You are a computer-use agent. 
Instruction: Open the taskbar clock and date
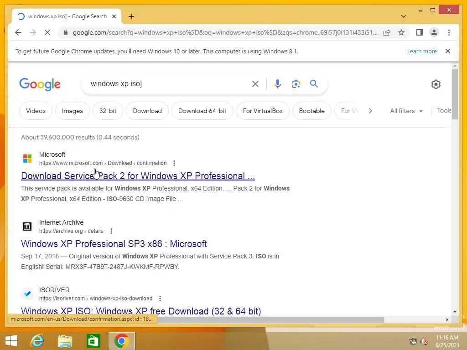(x=447, y=341)
